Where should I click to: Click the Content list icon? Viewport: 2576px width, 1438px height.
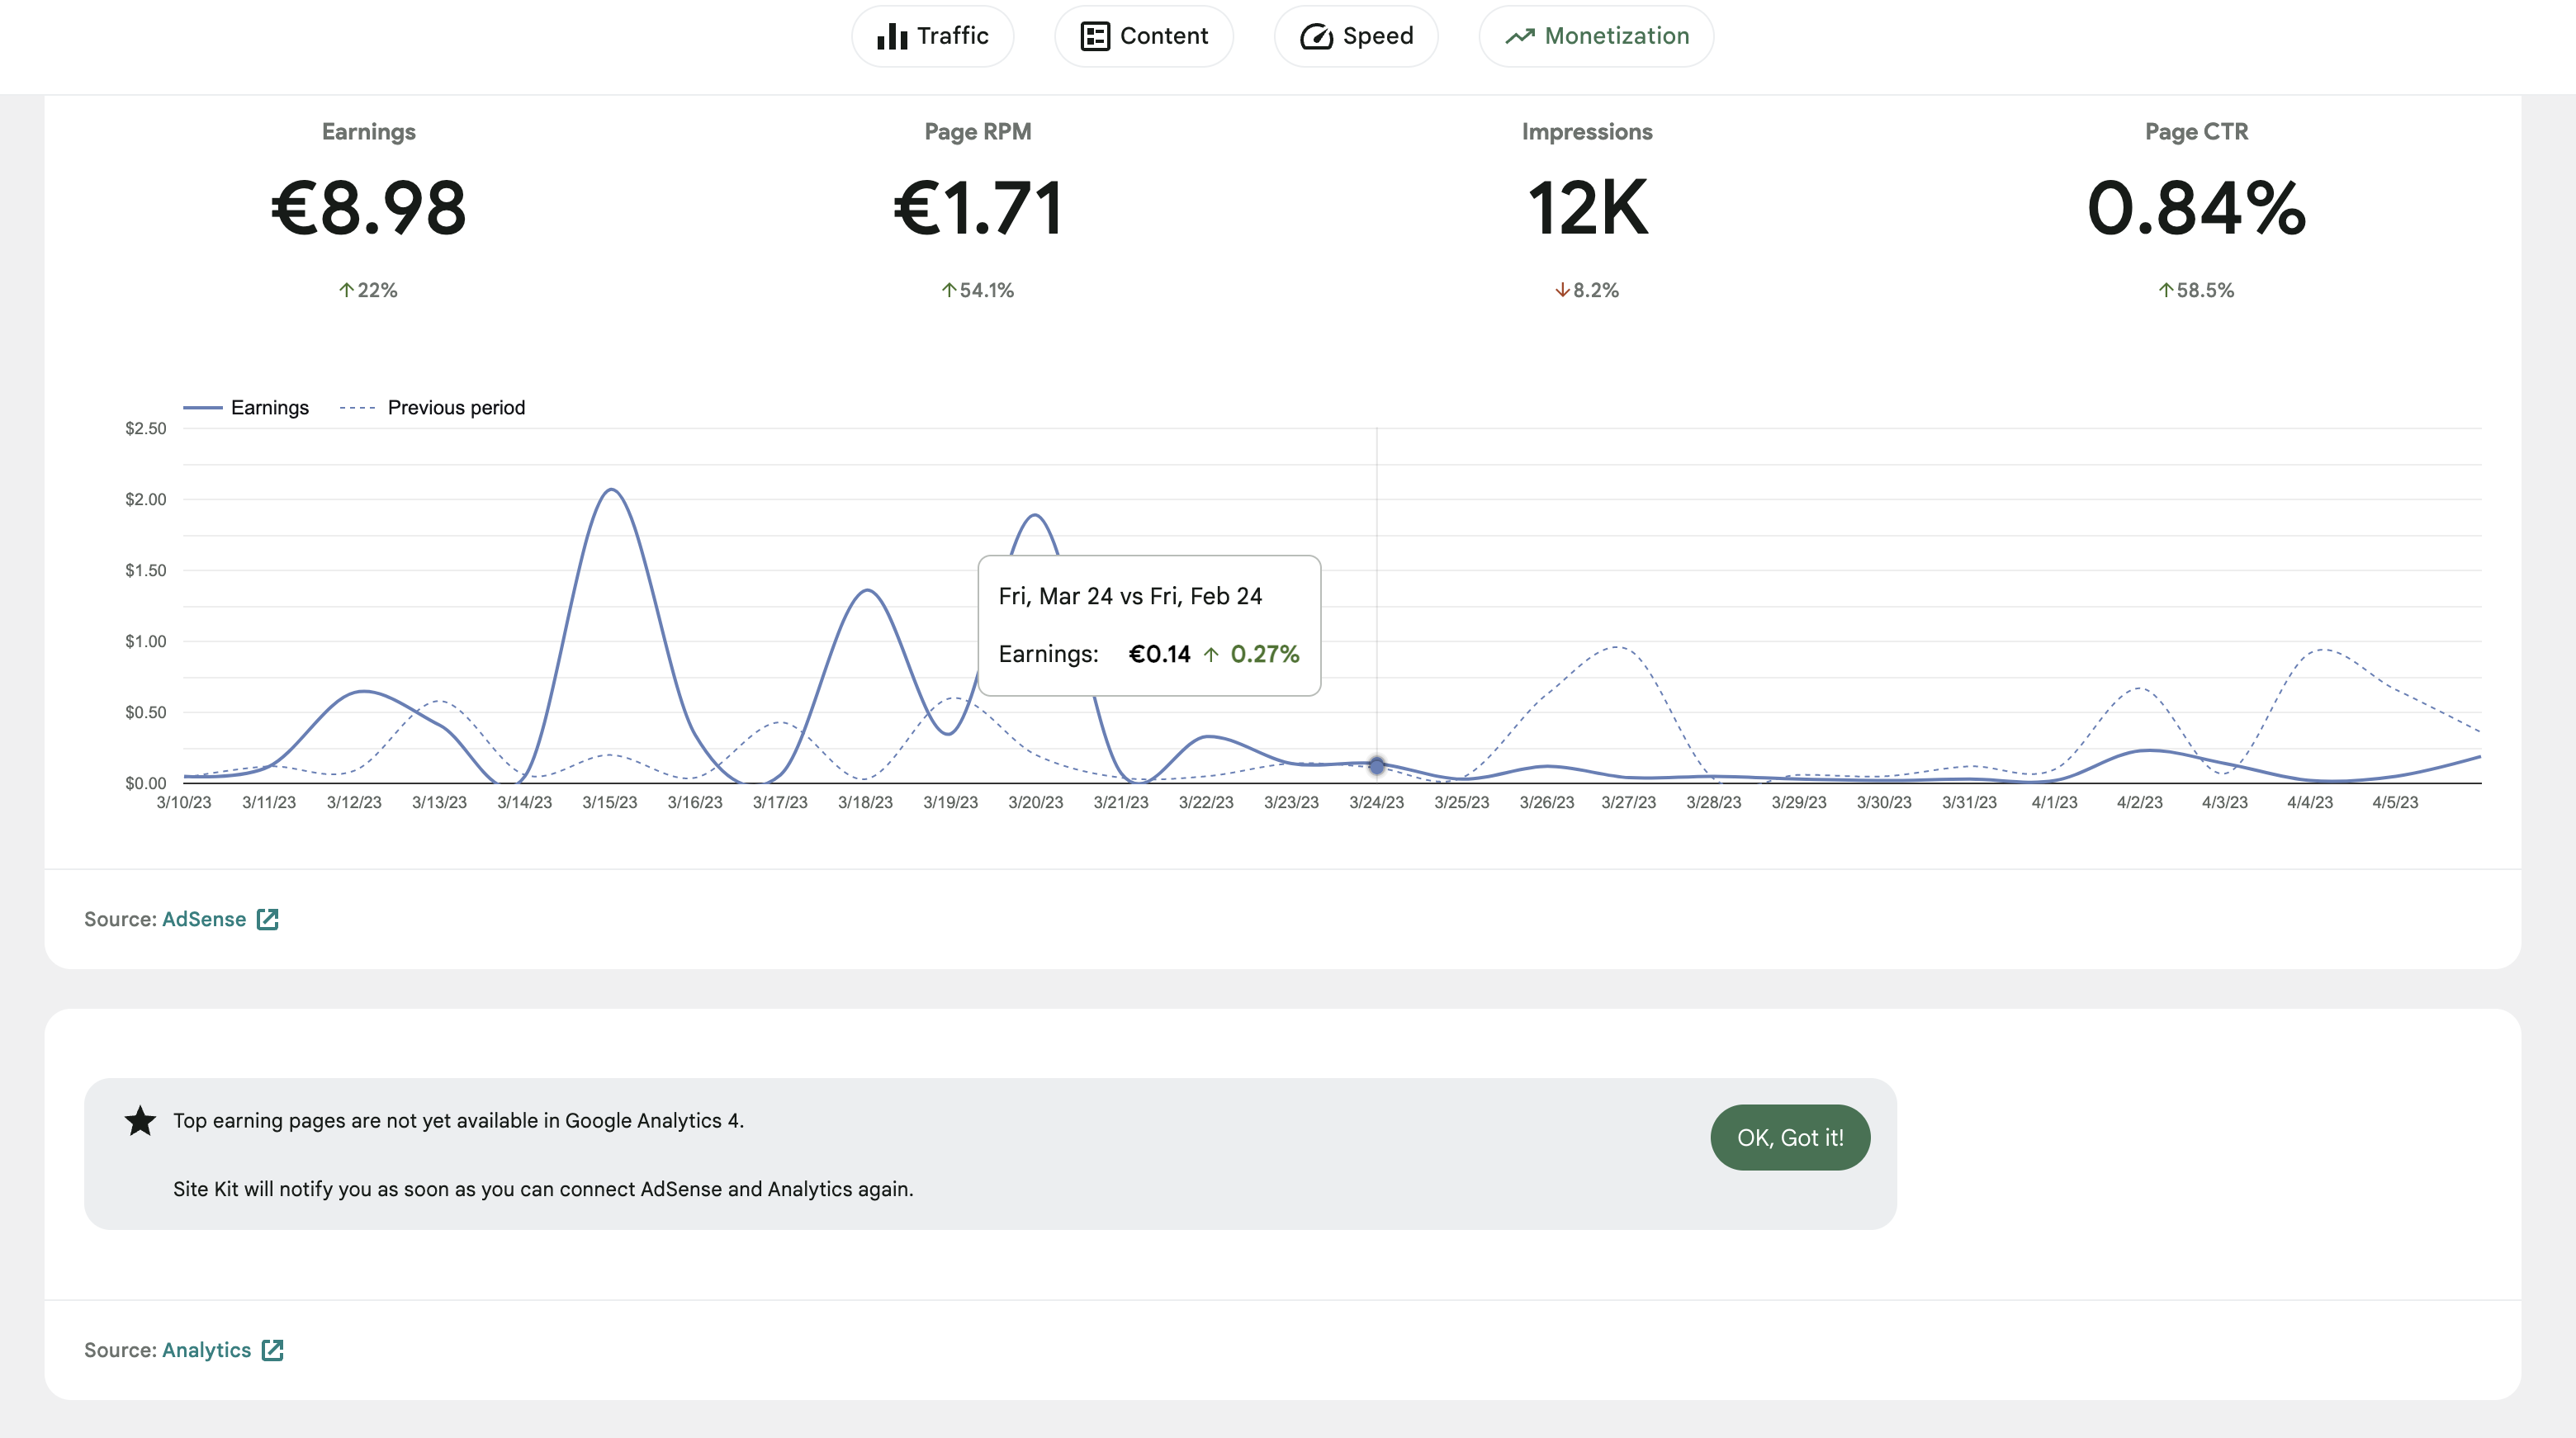(1095, 37)
